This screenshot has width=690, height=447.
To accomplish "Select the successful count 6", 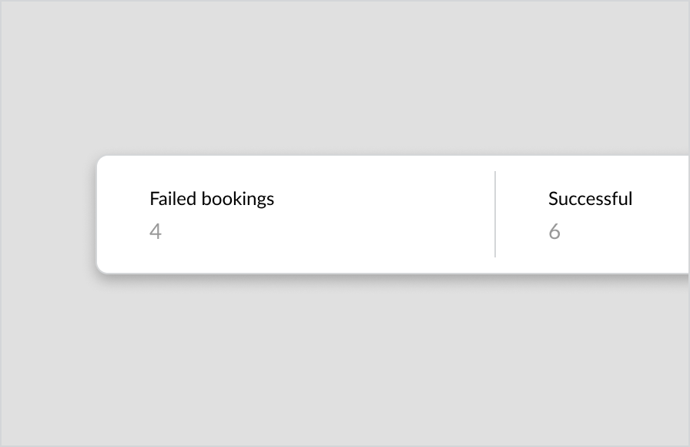I will [x=554, y=231].
